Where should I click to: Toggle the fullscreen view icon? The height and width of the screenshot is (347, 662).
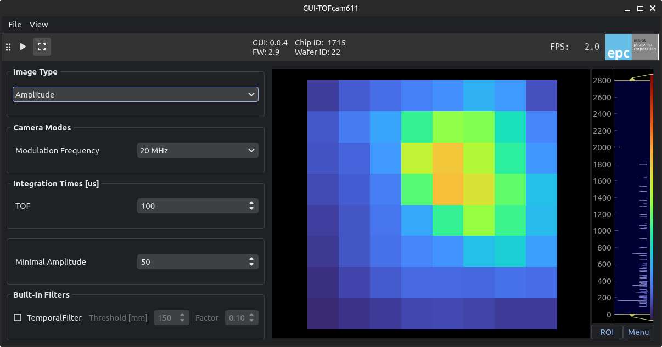[x=42, y=47]
